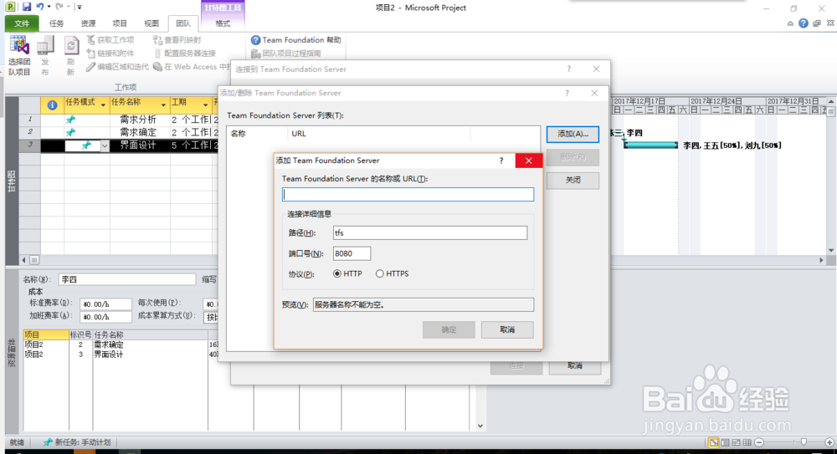Click the 加班费率 rate field

pos(105,317)
